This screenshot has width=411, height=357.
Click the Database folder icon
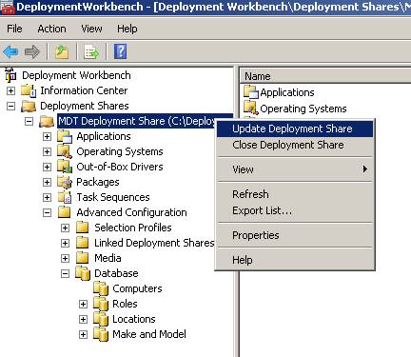click(83, 273)
